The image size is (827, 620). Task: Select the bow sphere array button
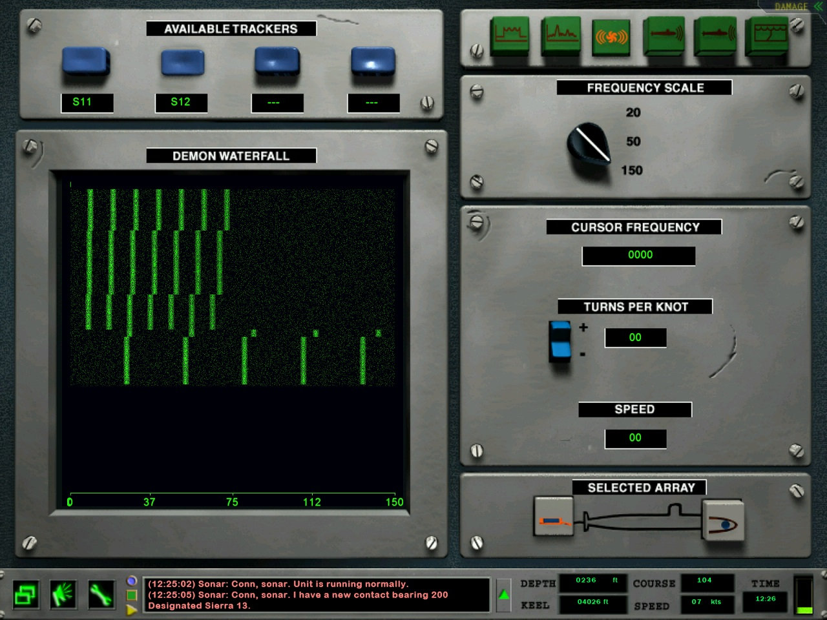(x=723, y=521)
